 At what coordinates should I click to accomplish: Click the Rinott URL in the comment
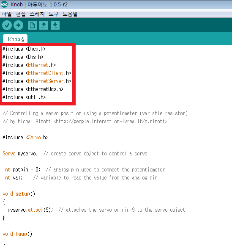pyautogui.click(x=111, y=122)
